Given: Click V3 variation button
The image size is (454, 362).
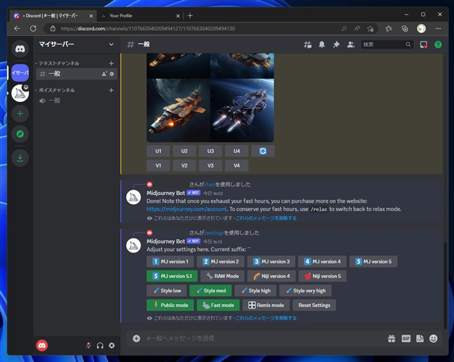Looking at the screenshot, I should tap(210, 166).
